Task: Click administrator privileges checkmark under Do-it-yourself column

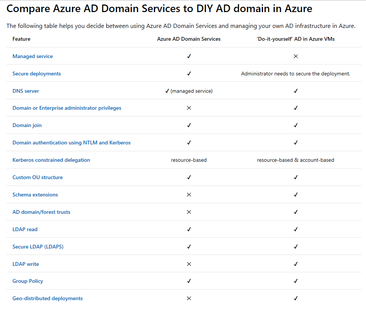Action: point(296,108)
